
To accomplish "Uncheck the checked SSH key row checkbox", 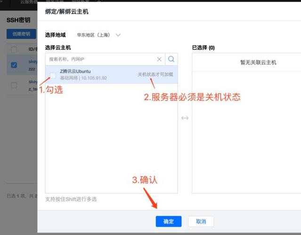I will [14, 65].
